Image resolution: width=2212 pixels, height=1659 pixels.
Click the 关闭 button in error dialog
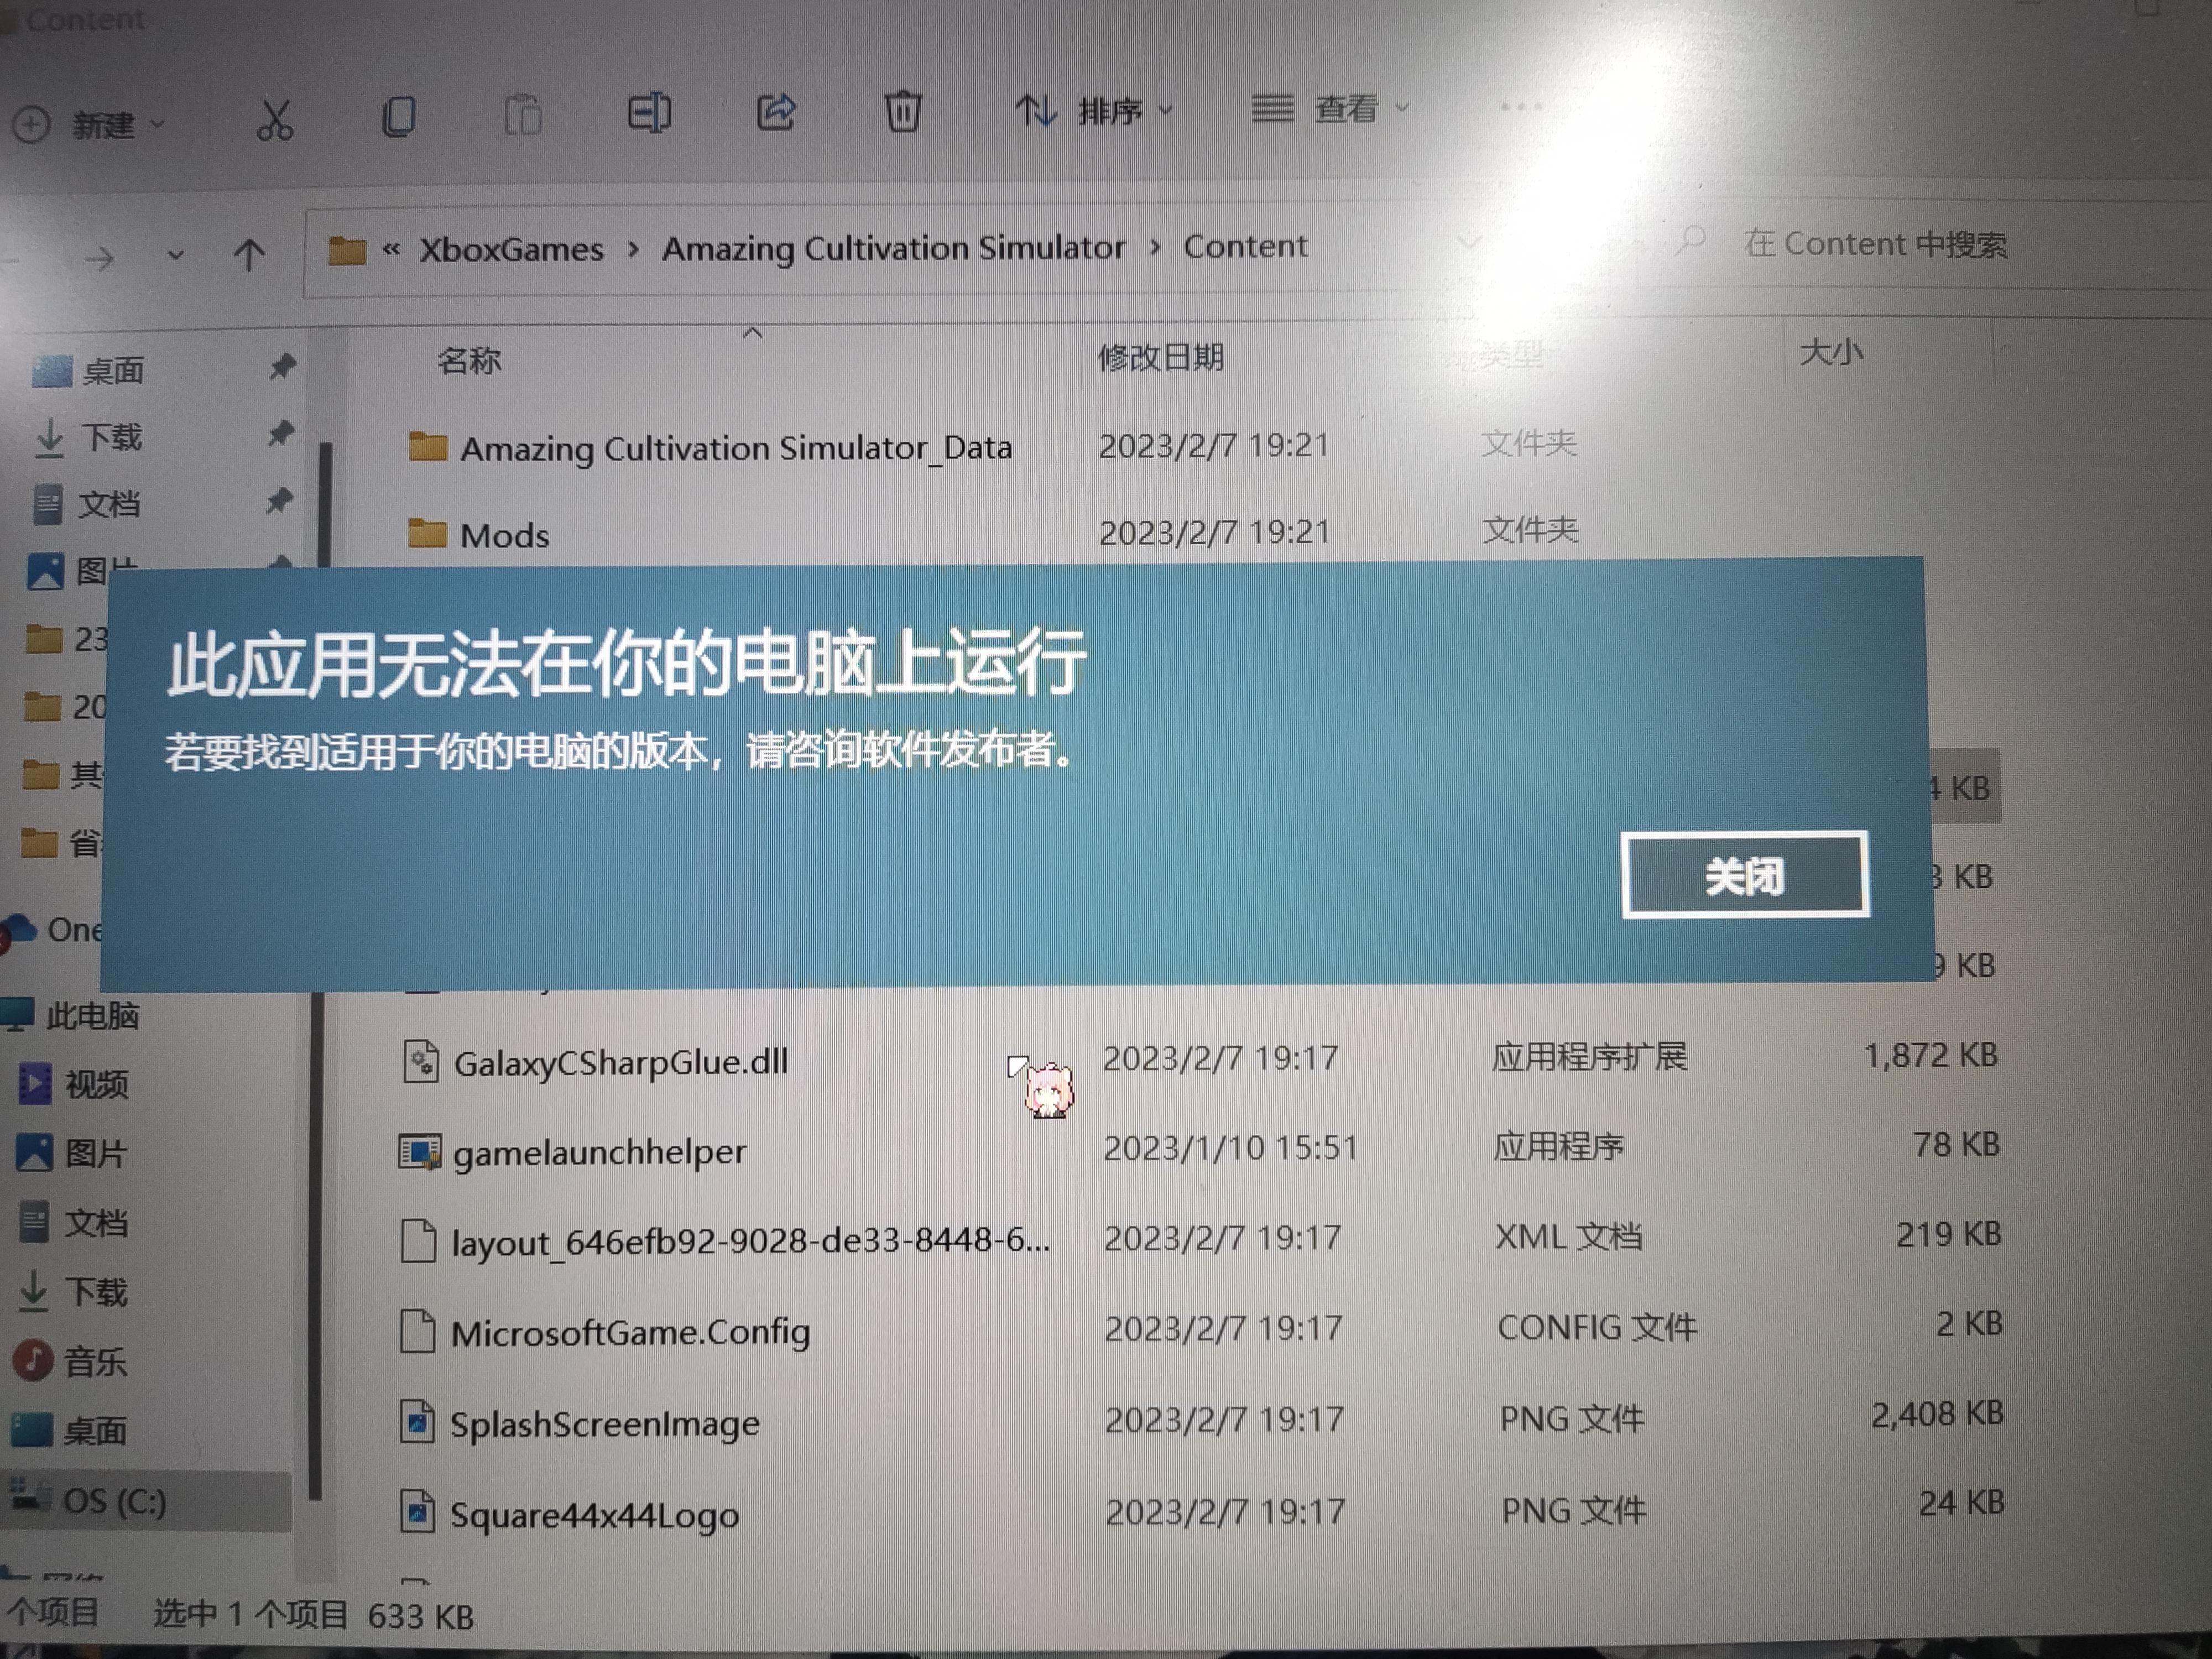(1744, 875)
